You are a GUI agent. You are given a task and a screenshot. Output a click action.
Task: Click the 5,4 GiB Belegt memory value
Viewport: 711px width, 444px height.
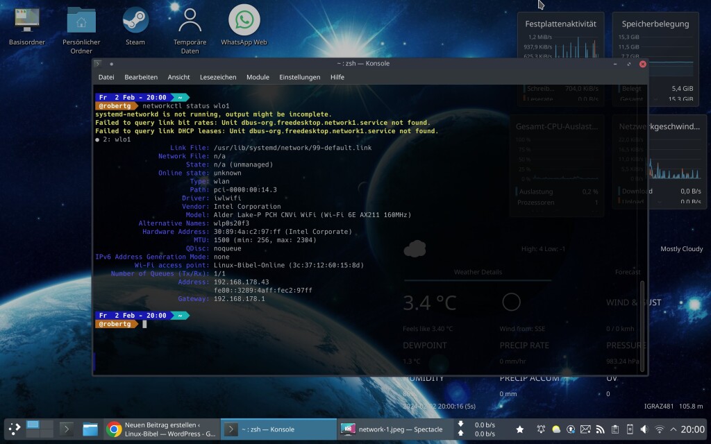click(682, 88)
